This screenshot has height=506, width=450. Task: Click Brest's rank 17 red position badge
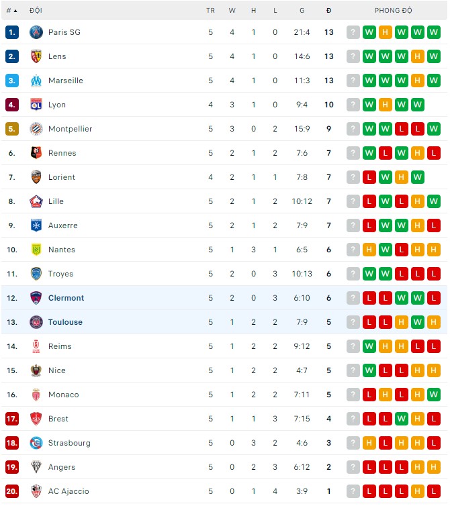(x=12, y=419)
